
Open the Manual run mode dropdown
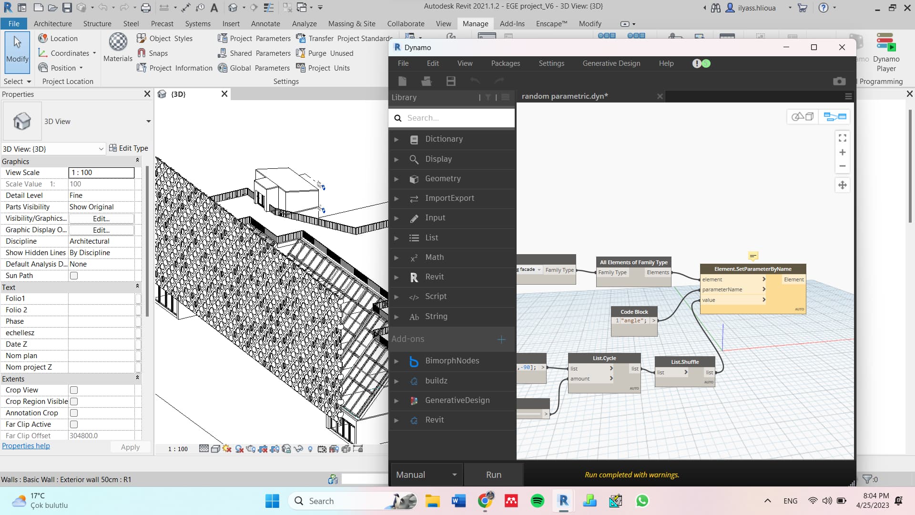pos(427,474)
